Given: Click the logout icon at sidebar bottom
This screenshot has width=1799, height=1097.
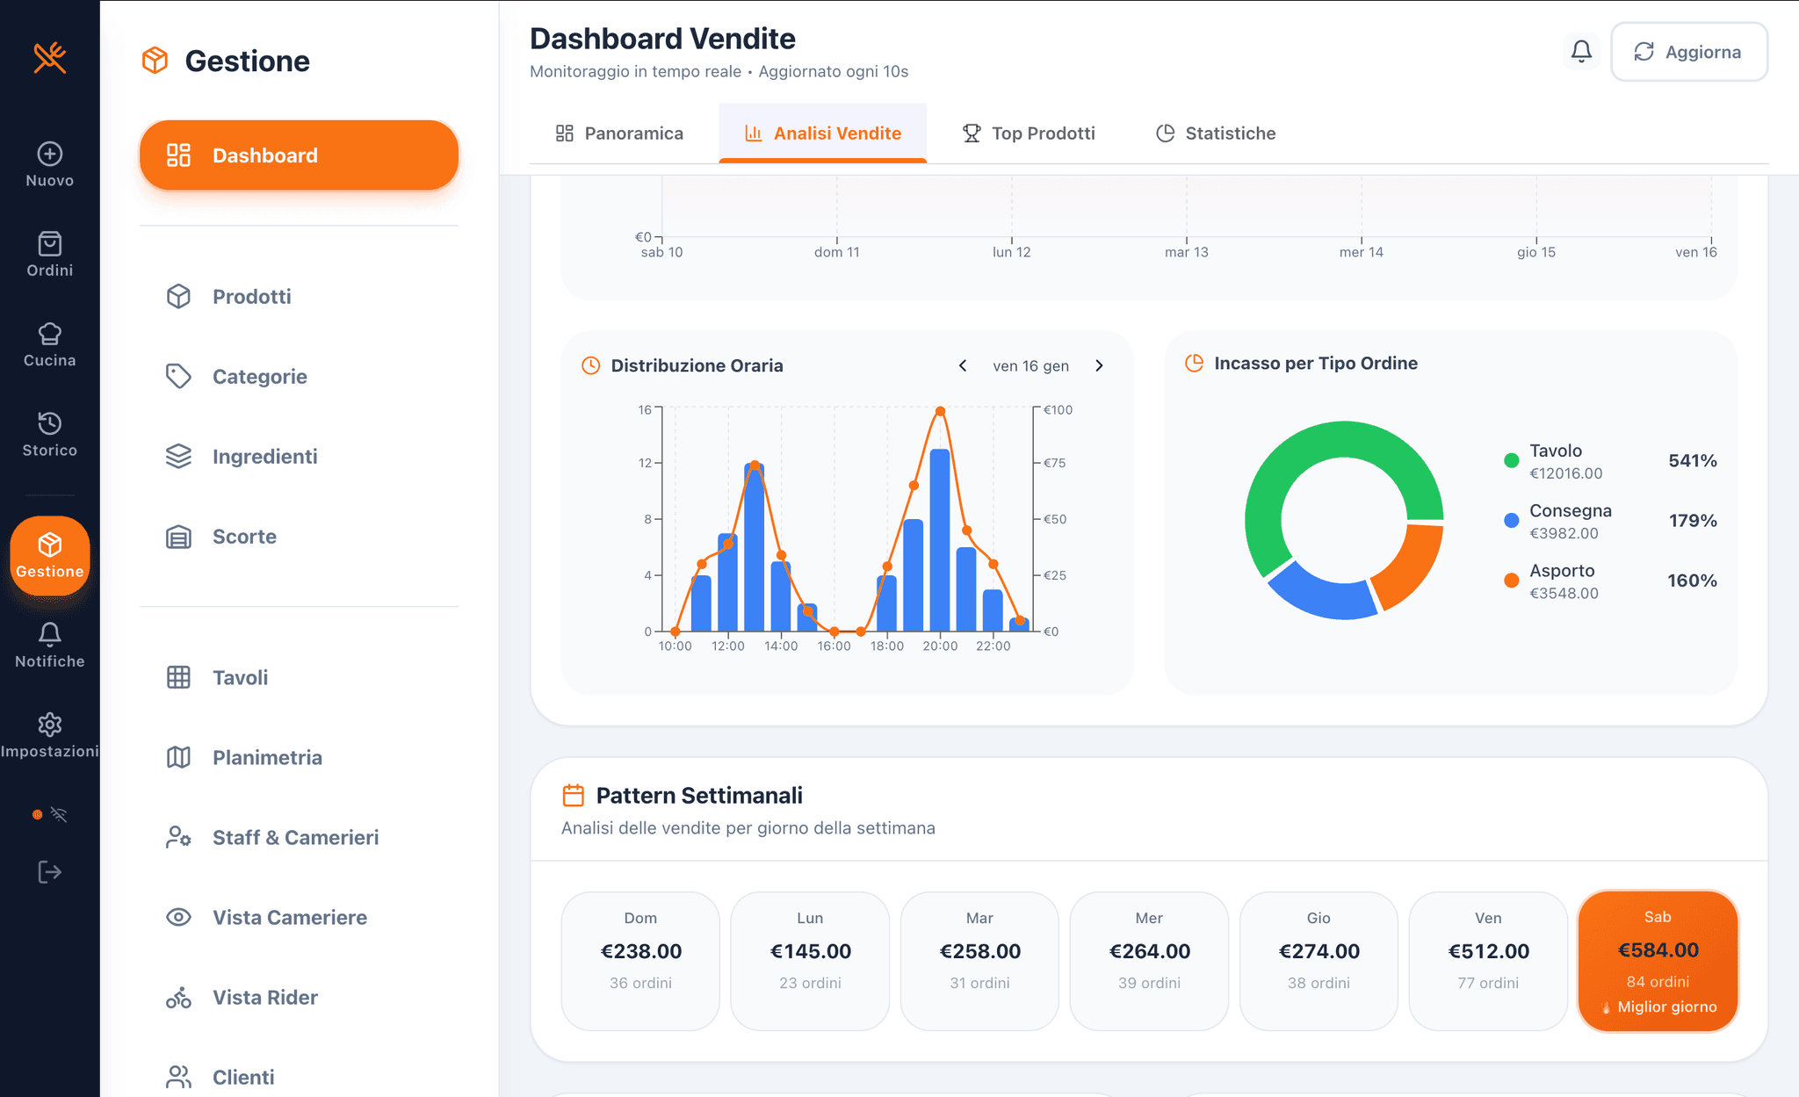Looking at the screenshot, I should point(49,871).
